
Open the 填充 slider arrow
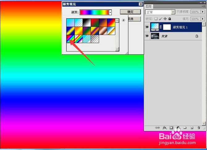[203, 19]
